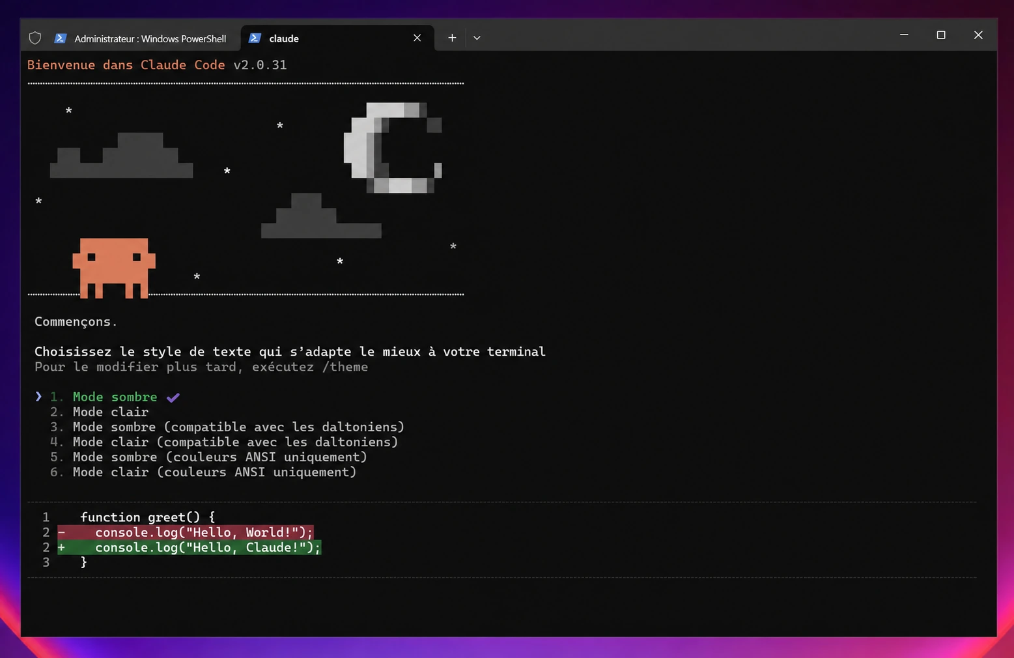Expand the new tab profile dropdown

click(477, 38)
